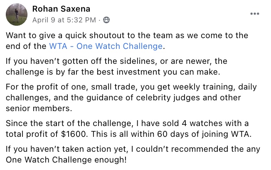Open Rohan Saxena's profile picture
271x170 pixels.
[17, 15]
